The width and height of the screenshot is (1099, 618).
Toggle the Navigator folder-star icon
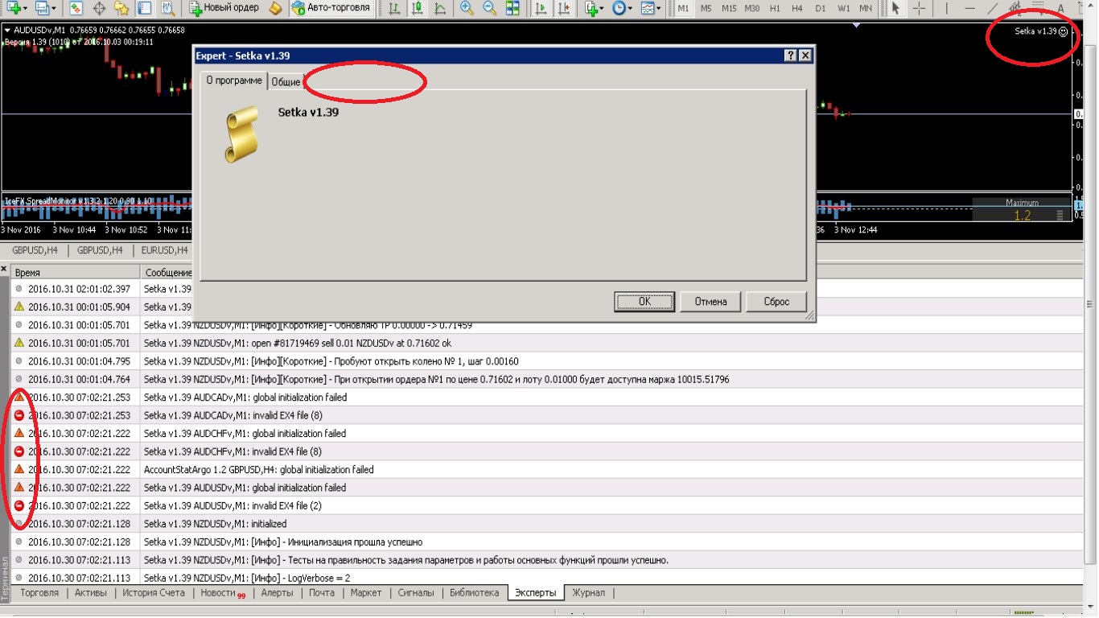point(121,8)
